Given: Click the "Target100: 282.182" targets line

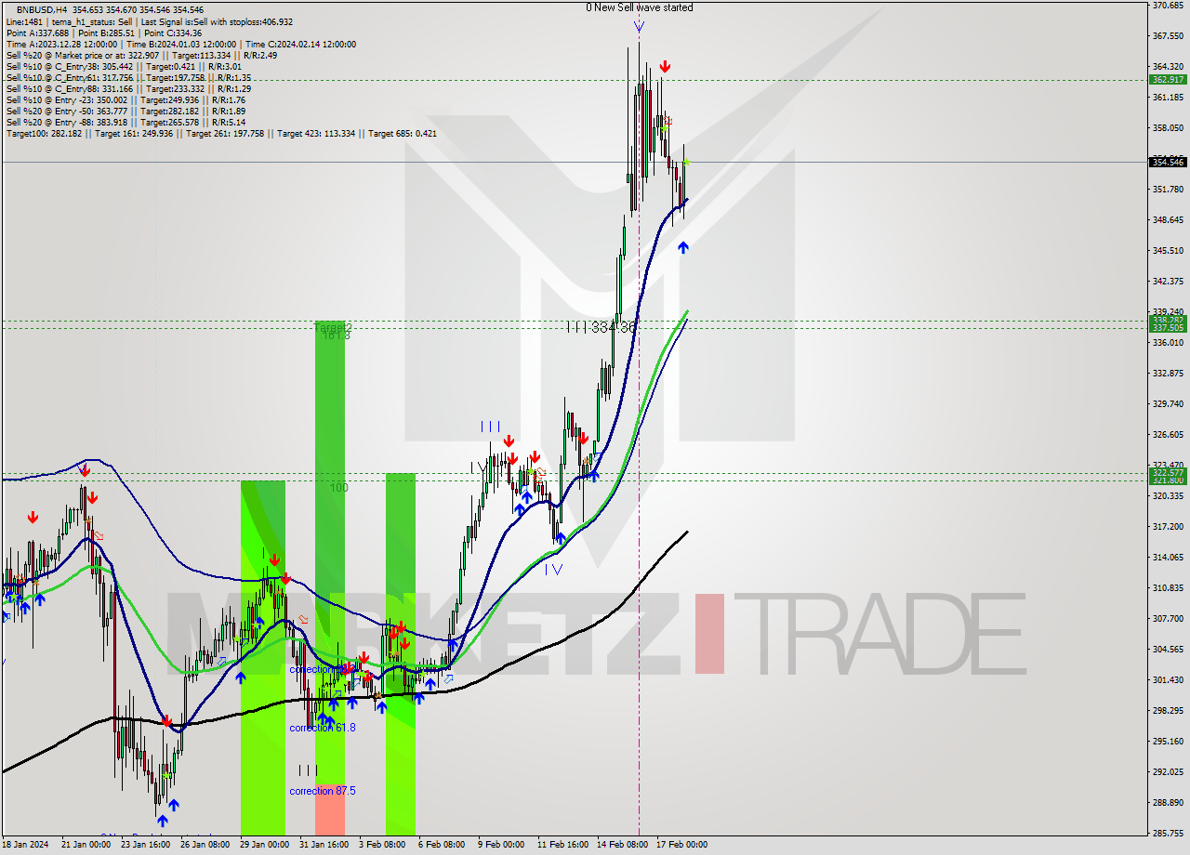Looking at the screenshot, I should tap(221, 134).
